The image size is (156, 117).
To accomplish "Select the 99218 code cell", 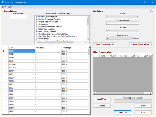I will 21,111.
